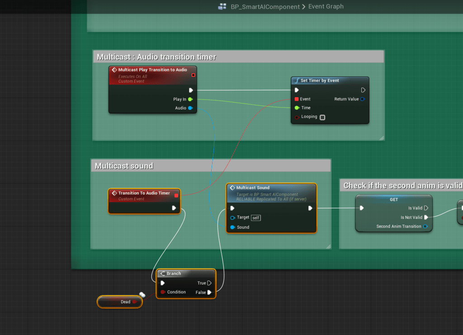
Task: Click the Second Anim Transition output pin
Action: tap(425, 226)
